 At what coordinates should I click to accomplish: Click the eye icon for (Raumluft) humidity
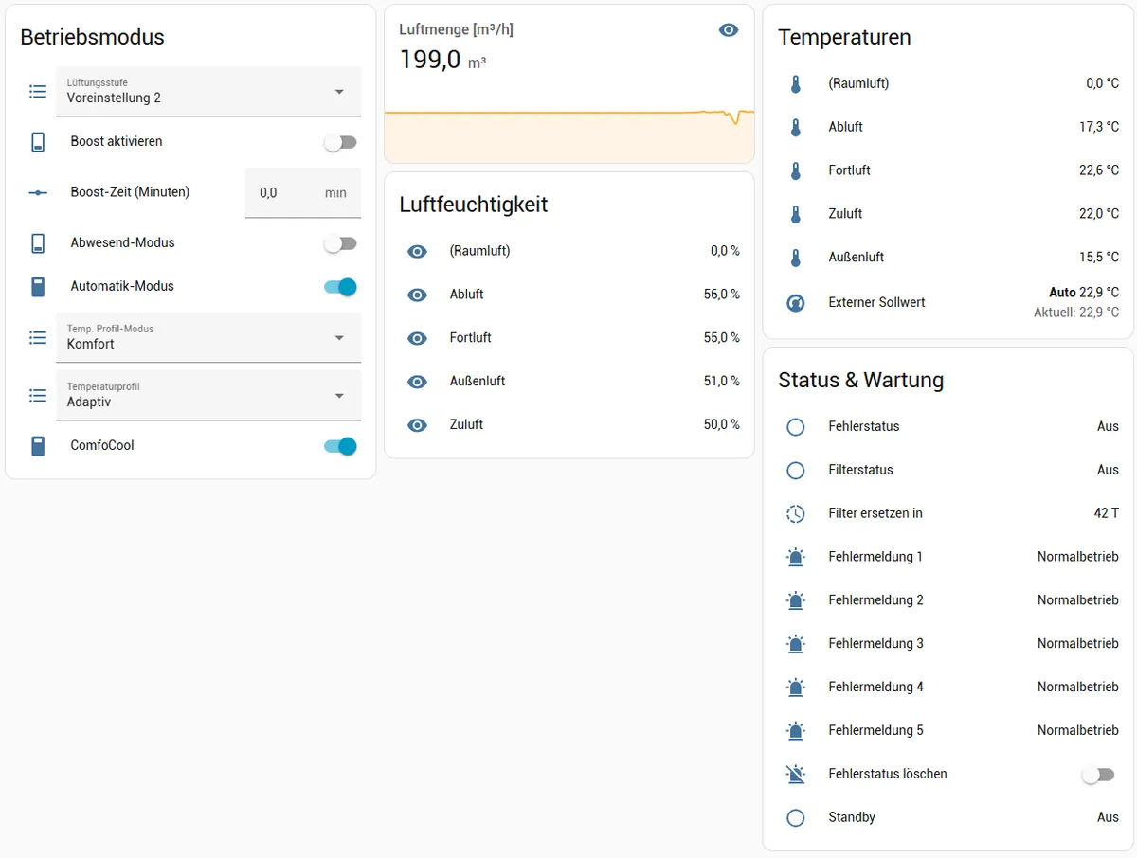click(x=417, y=252)
